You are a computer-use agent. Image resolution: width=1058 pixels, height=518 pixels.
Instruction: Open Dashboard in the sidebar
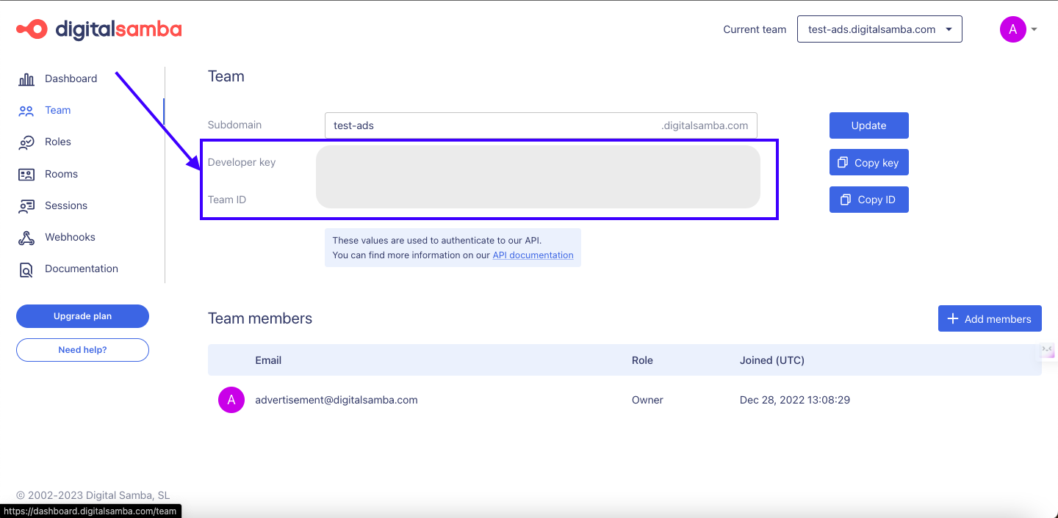tap(71, 79)
